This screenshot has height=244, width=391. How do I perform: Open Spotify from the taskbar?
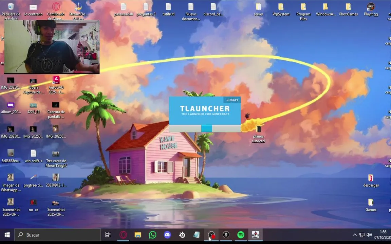[x=241, y=235]
